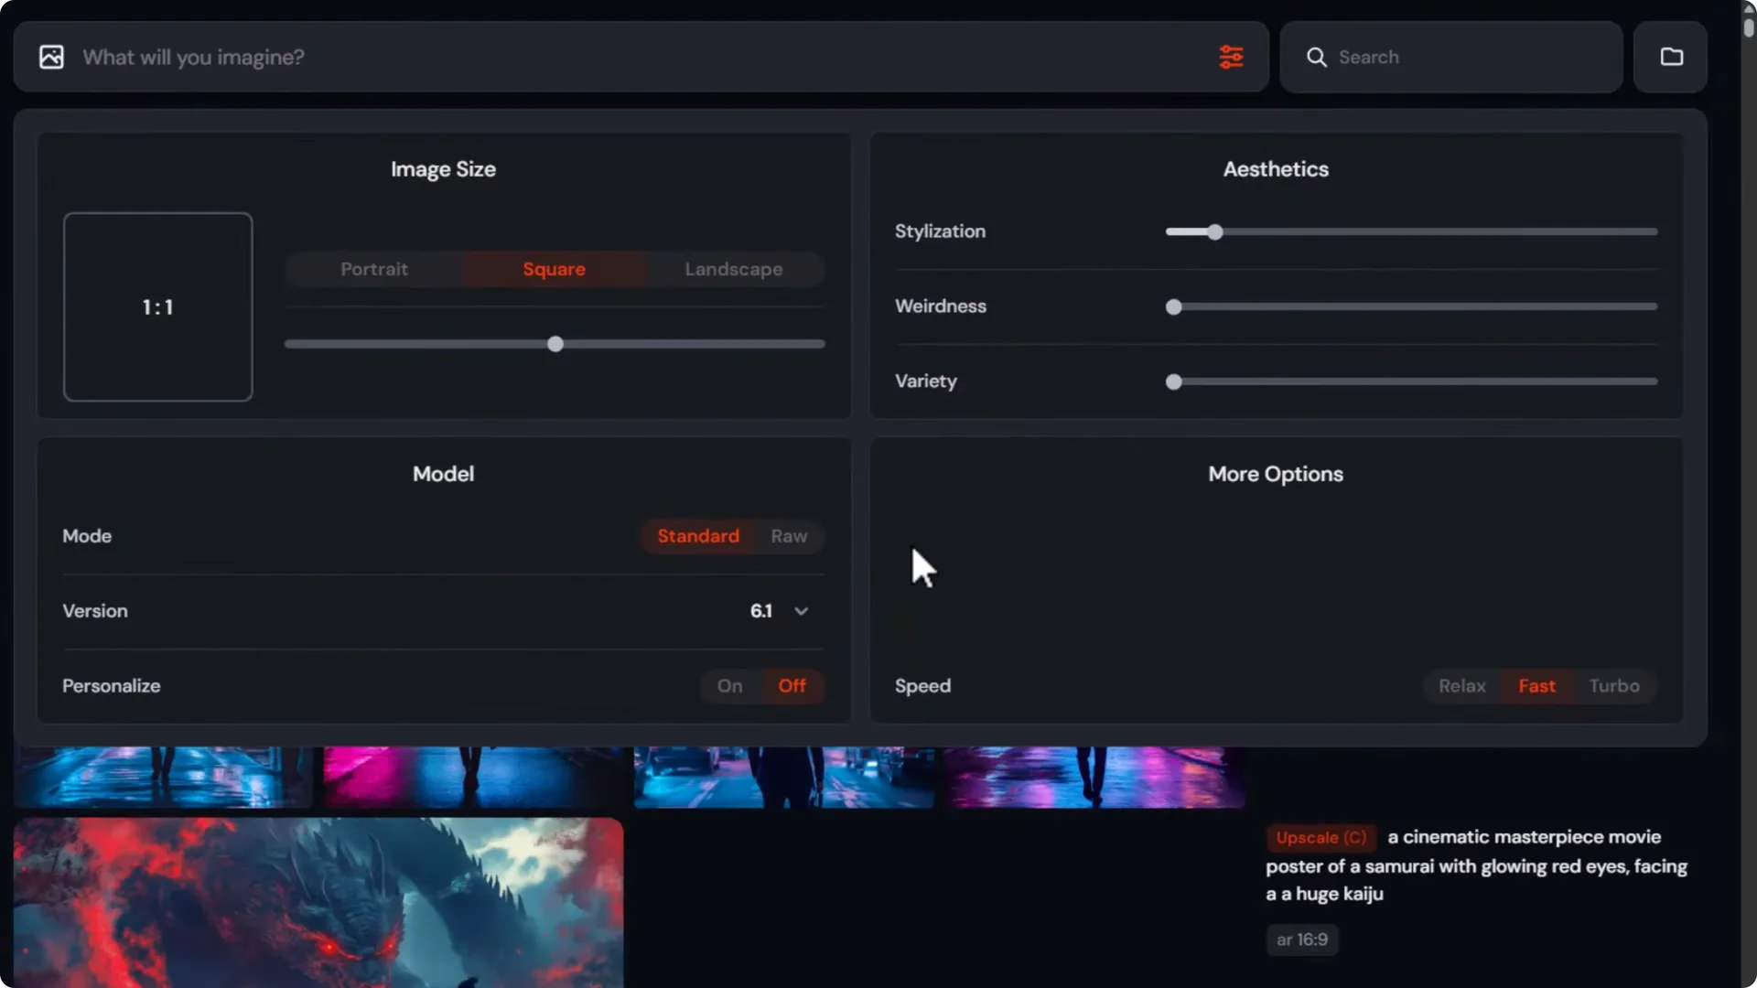Screen dimensions: 1757x988
Task: Open the orange settings filter icon
Action: tap(1232, 57)
